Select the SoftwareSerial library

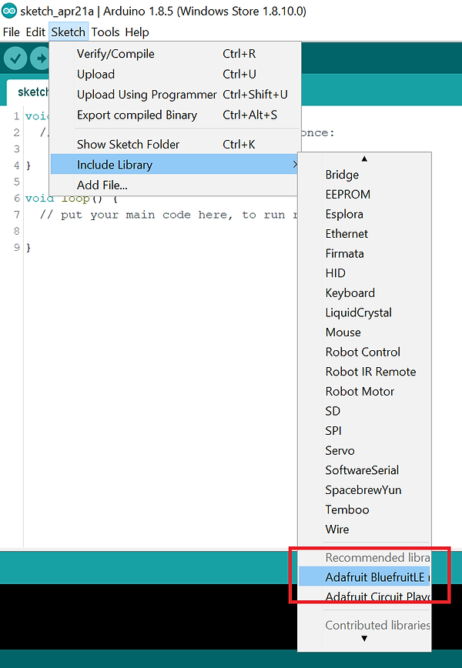364,470
